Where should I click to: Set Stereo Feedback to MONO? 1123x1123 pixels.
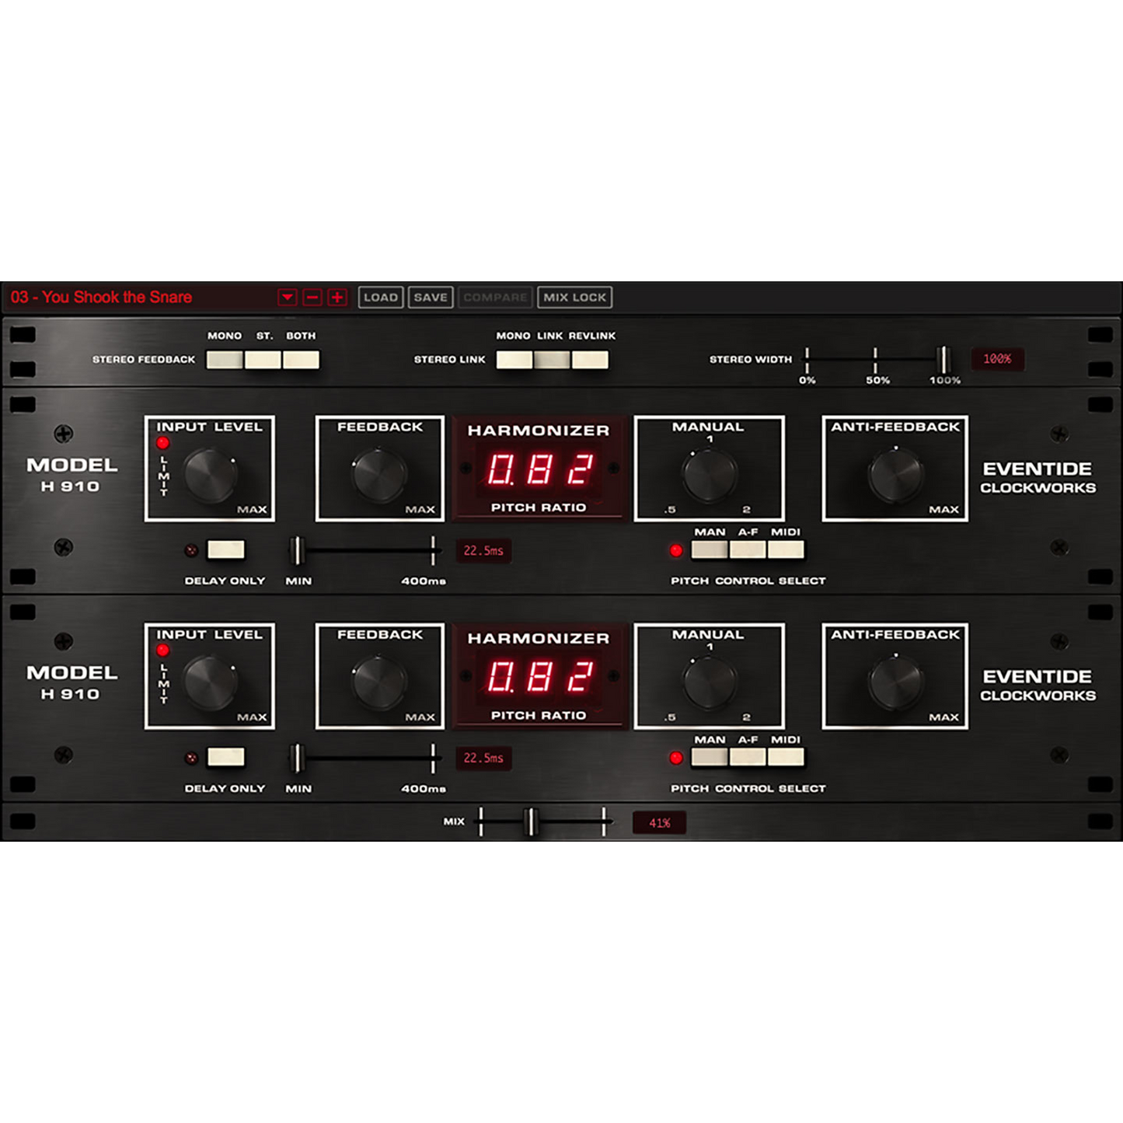[x=225, y=360]
